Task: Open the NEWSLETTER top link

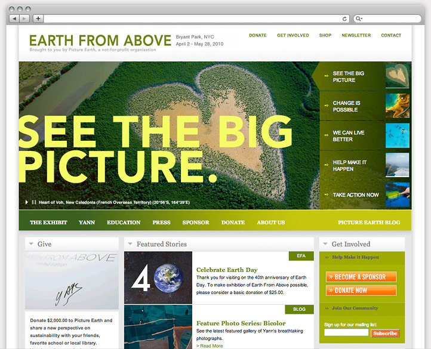Action: coord(356,35)
